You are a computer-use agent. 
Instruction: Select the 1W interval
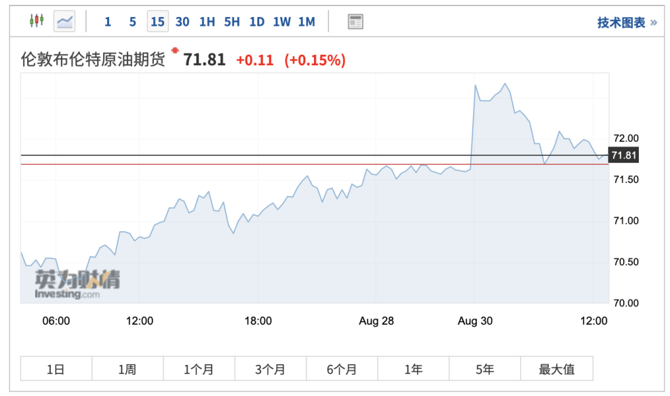click(x=281, y=22)
